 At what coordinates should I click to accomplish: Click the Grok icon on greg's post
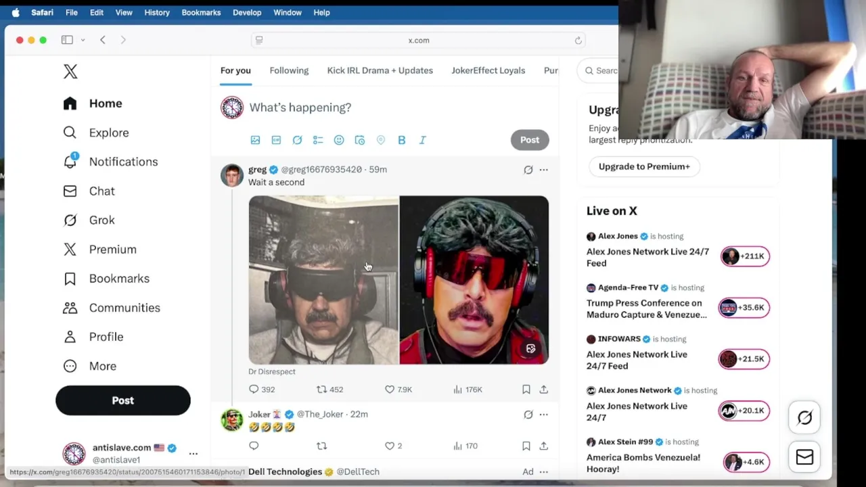click(528, 170)
